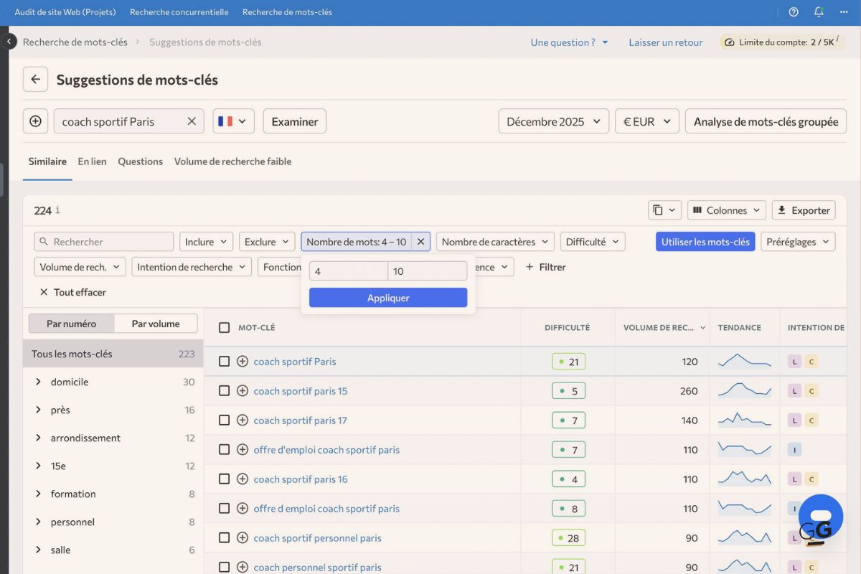
Task: Click the Appliquer button
Action: point(387,297)
